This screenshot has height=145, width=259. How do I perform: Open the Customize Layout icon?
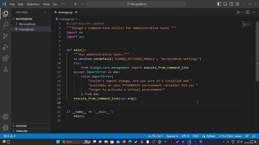(x=238, y=4)
